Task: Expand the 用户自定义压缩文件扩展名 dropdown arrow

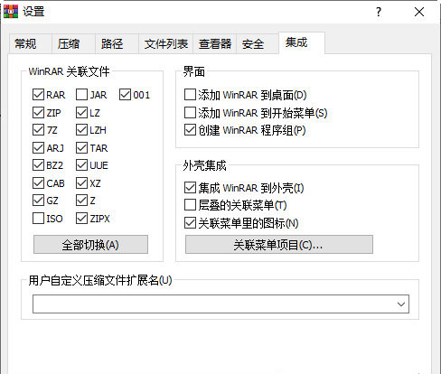Action: [x=401, y=304]
